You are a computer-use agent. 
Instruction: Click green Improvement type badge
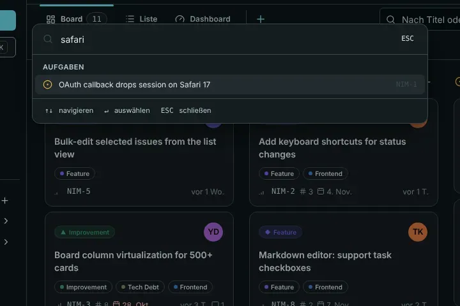coord(84,232)
